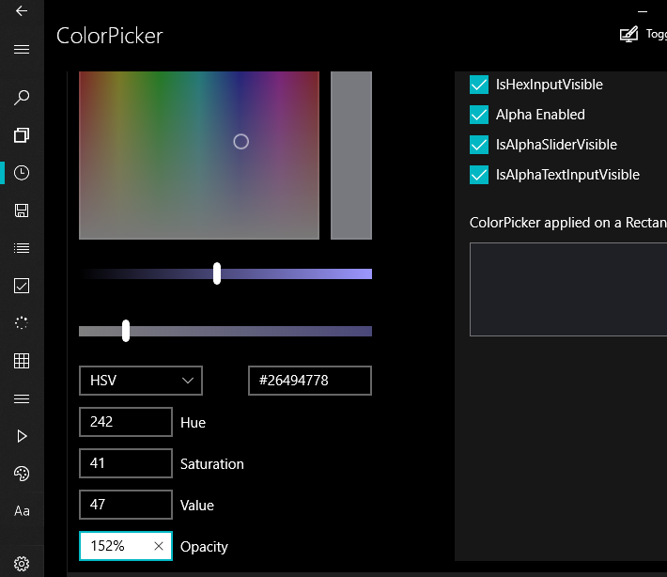Image resolution: width=667 pixels, height=577 pixels.
Task: Open the Aa text sidebar icon
Action: (22, 511)
